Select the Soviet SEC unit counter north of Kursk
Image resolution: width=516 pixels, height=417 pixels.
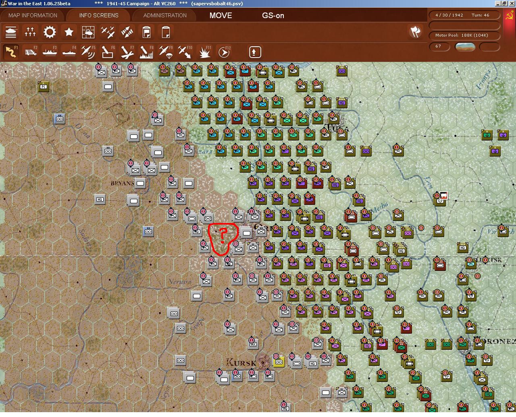(x=253, y=343)
